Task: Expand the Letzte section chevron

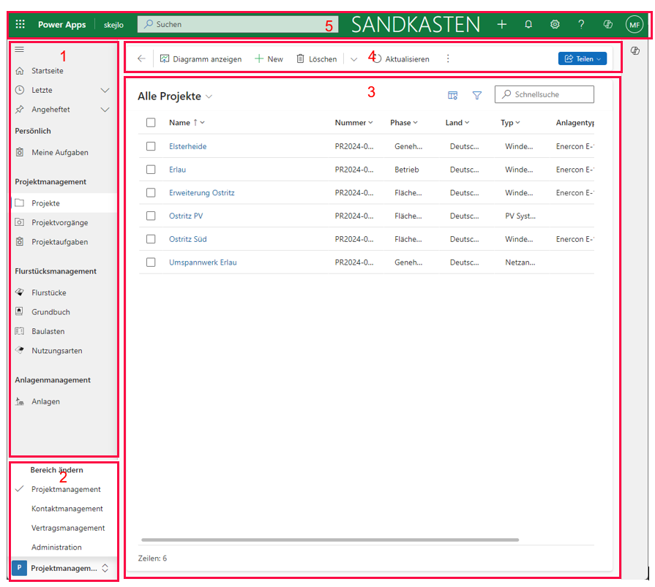Action: [105, 90]
